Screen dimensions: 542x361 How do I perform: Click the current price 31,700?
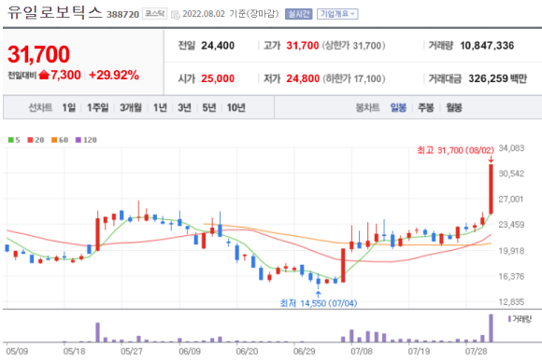click(38, 54)
